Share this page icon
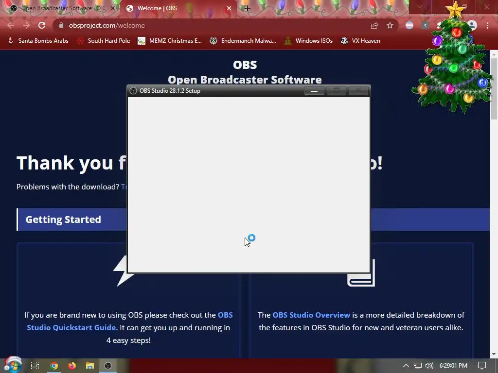Screen dimensions: 498x373 [374, 25]
